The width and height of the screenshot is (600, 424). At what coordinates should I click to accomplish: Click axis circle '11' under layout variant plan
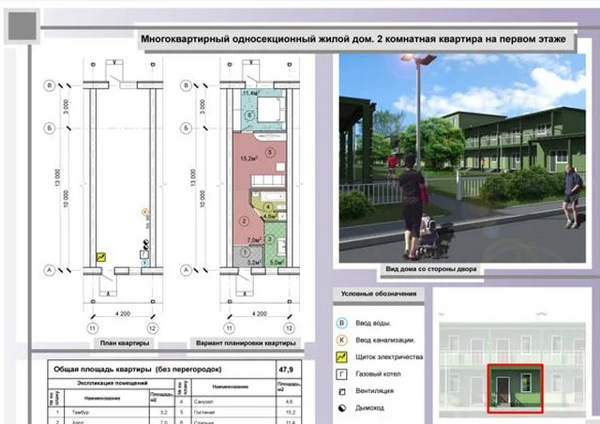[x=229, y=328]
